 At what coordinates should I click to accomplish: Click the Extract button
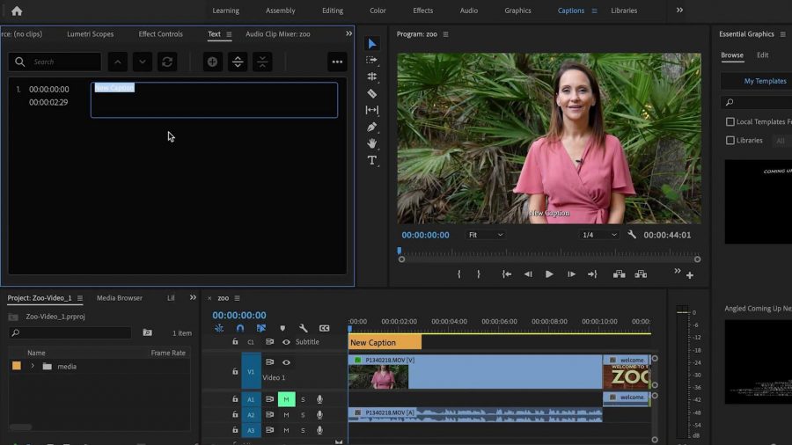(641, 274)
